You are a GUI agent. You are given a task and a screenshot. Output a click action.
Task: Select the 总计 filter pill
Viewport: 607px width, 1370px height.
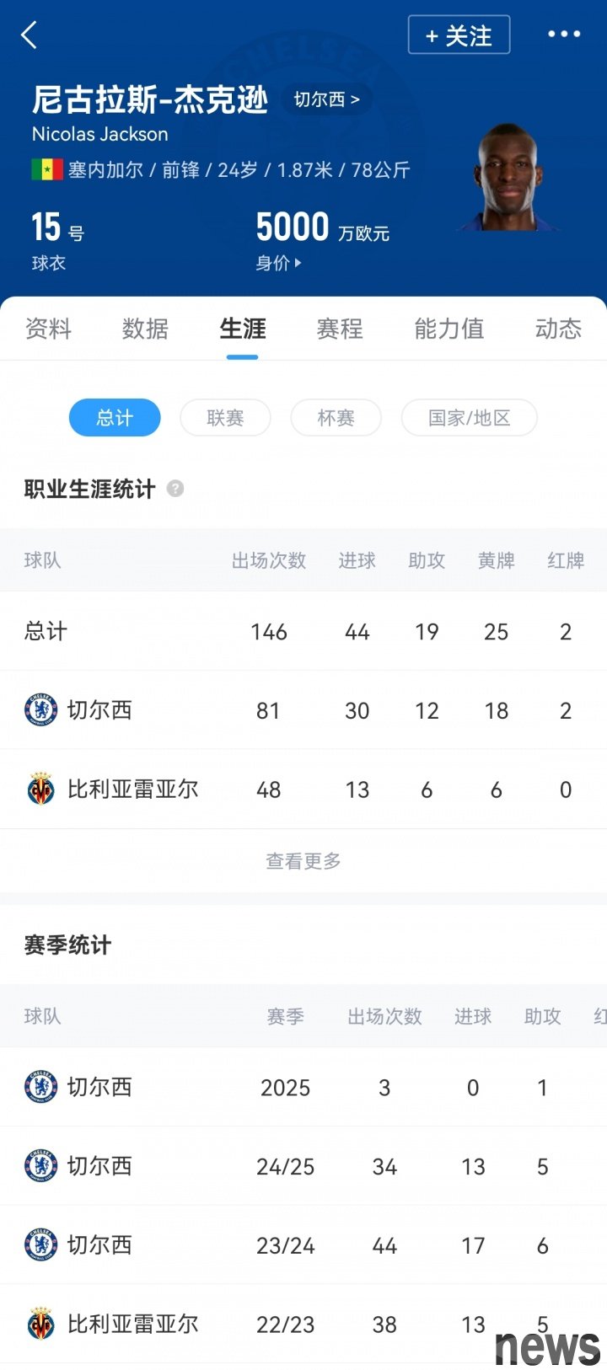115,418
